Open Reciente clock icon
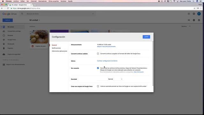The height and width of the screenshot is (115, 204). point(4,35)
